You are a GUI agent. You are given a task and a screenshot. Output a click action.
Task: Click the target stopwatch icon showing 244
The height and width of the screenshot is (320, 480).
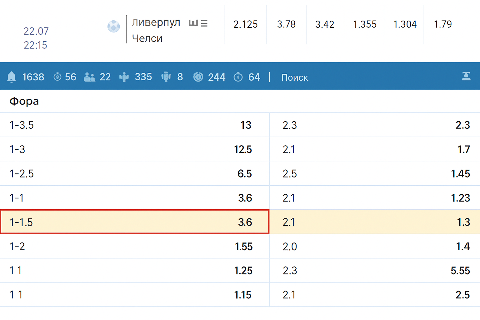(x=198, y=77)
